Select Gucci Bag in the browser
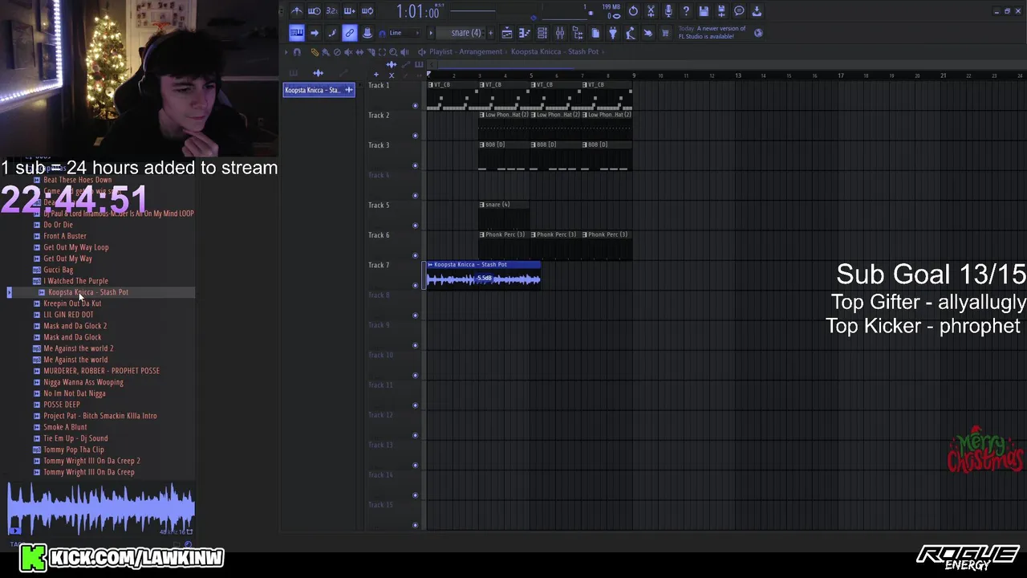The height and width of the screenshot is (578, 1027). (58, 270)
